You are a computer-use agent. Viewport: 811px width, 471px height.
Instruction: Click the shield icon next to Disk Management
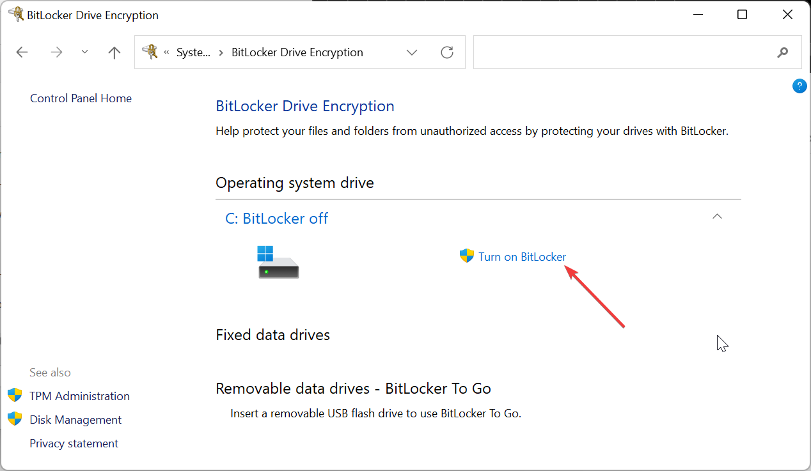point(14,419)
